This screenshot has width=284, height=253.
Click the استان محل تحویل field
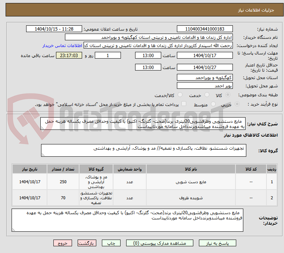pyautogui.click(x=205, y=78)
